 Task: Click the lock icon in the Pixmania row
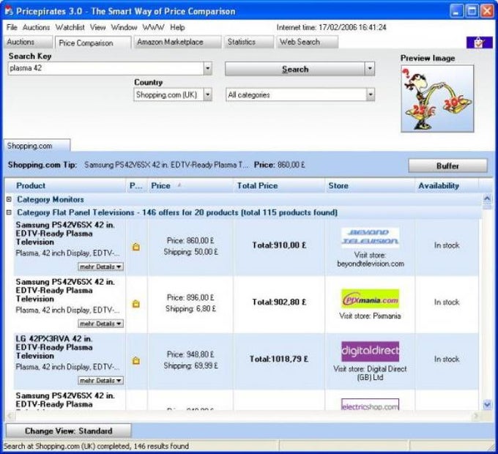[x=136, y=303]
